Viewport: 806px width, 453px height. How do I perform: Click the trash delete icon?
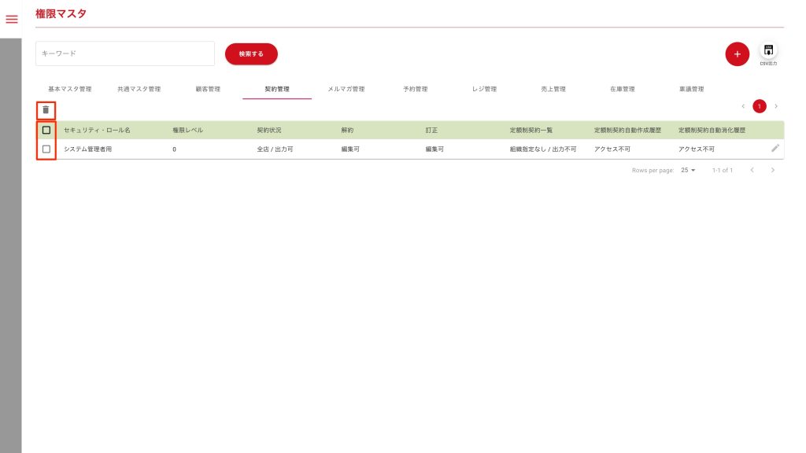click(46, 110)
